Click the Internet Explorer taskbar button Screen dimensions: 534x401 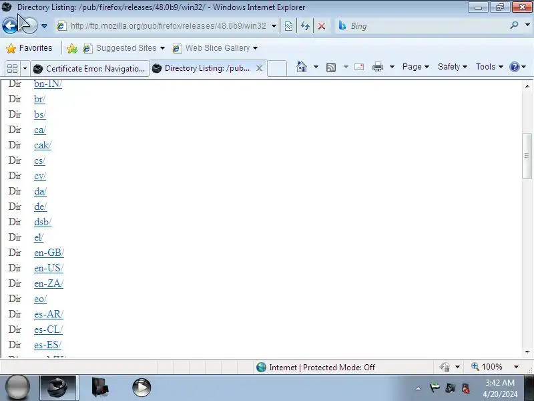tap(57, 388)
